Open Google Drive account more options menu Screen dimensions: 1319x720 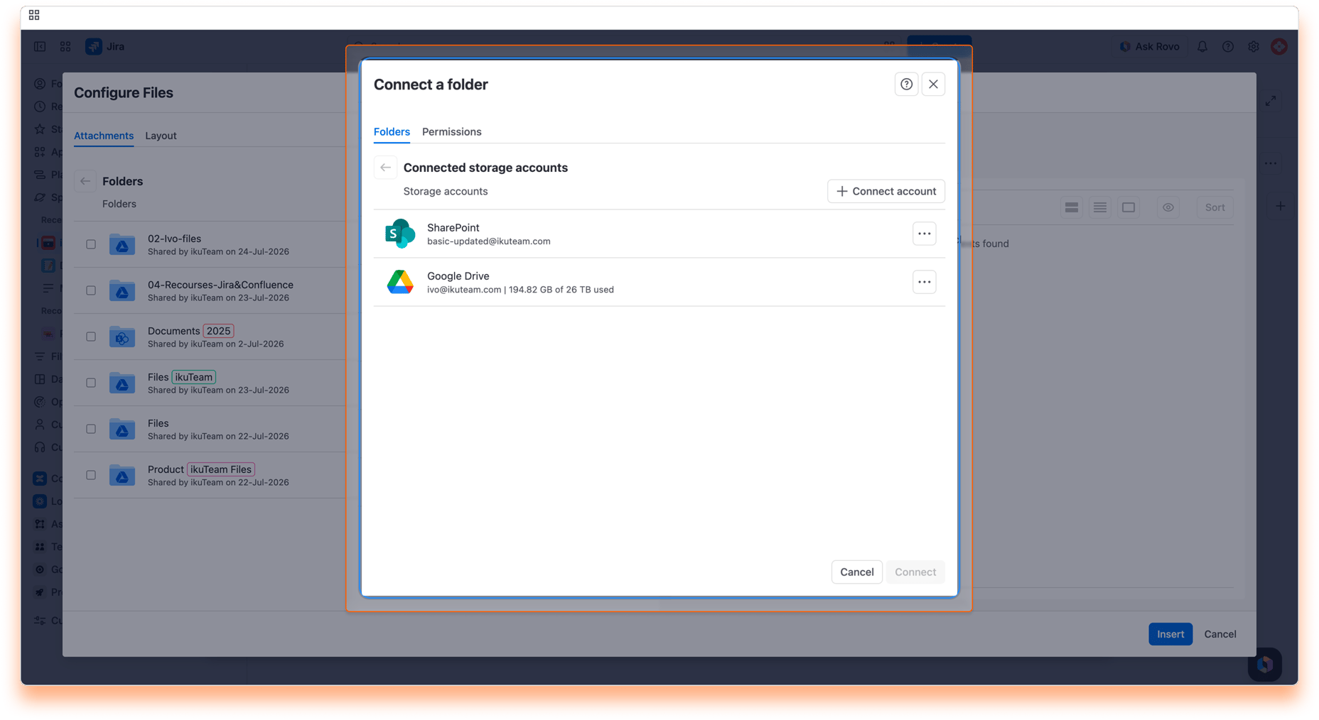coord(924,282)
